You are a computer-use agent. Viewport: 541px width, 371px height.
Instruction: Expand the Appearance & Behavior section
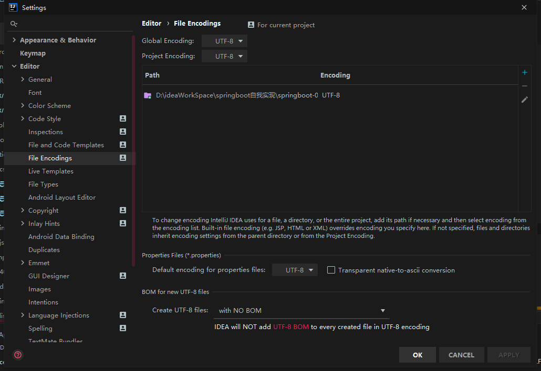pos(14,40)
